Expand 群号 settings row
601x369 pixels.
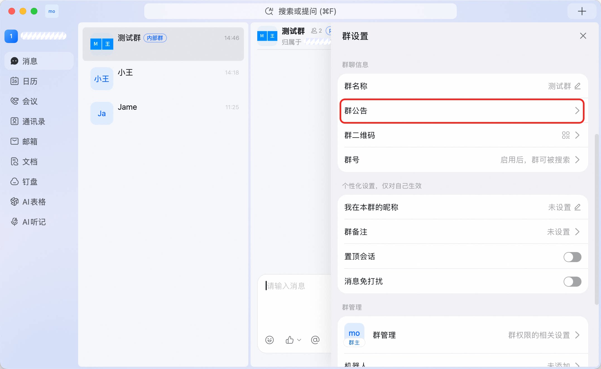pos(463,160)
